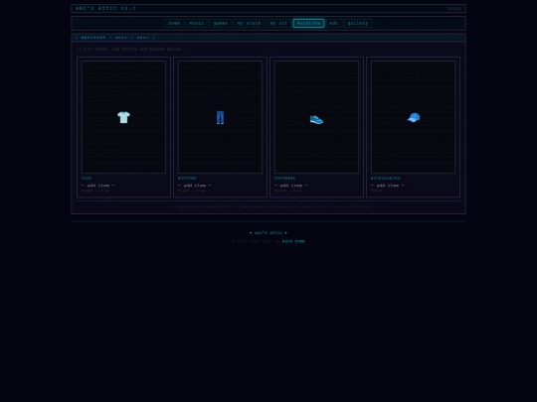Click the ARC'S ATTIC v2.3 site title
The height and width of the screenshot is (402, 537).
pyautogui.click(x=105, y=8)
